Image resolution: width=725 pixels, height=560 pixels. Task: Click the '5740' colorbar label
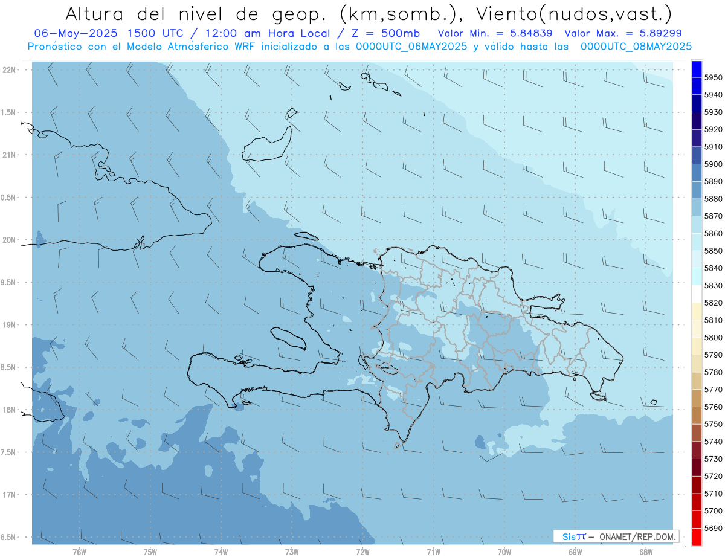point(714,442)
